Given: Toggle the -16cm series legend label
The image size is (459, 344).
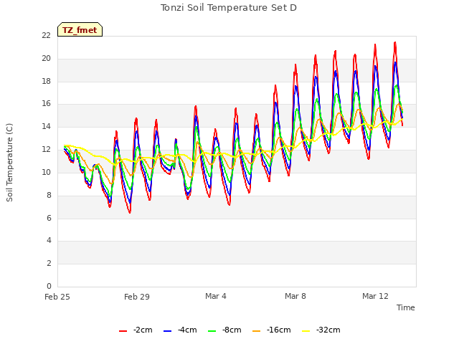Looking at the screenshot, I should click(x=279, y=330).
